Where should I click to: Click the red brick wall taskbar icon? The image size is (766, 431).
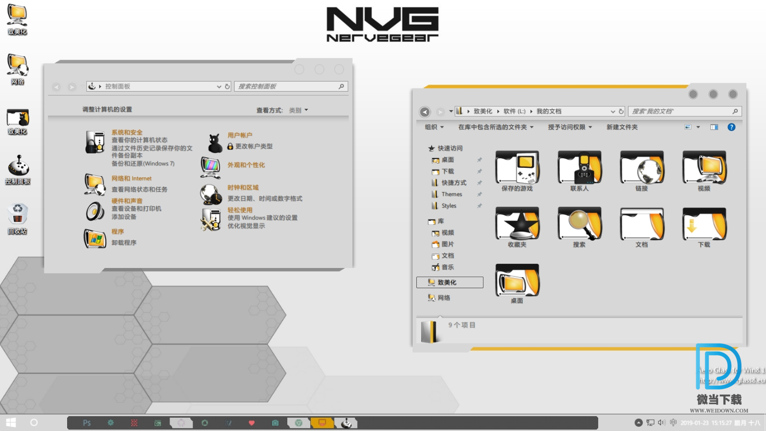134,423
